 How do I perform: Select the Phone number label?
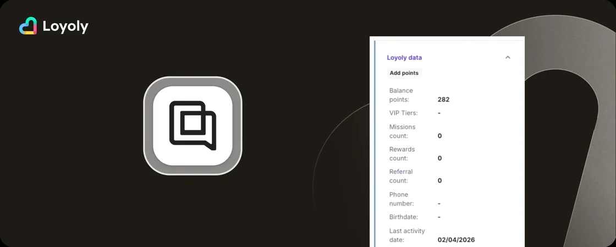point(401,199)
